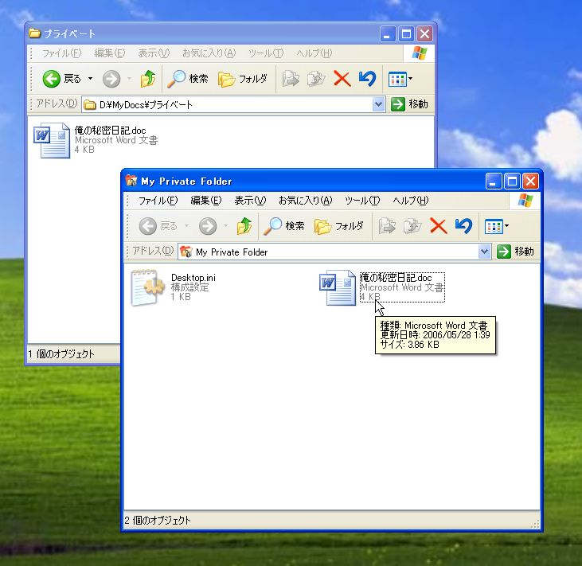The image size is (582, 566).
Task: Minimize the プライベート window
Action: (x=388, y=34)
